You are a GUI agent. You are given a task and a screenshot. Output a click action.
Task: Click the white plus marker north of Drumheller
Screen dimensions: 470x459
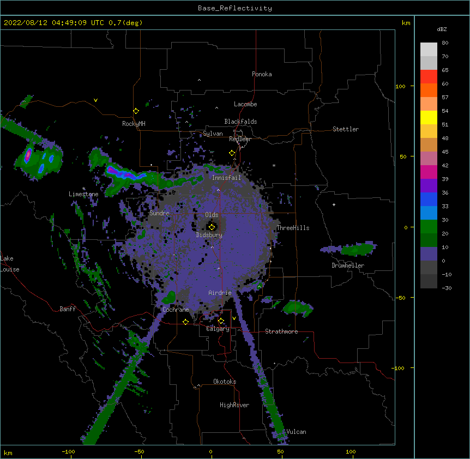click(334, 204)
